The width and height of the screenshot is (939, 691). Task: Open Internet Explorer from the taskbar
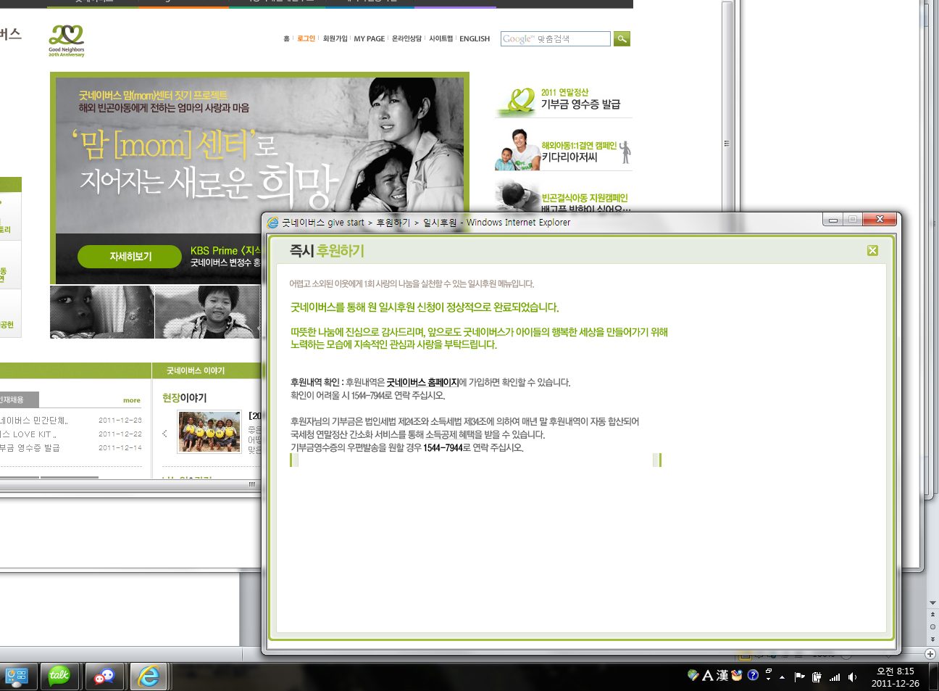(x=149, y=676)
